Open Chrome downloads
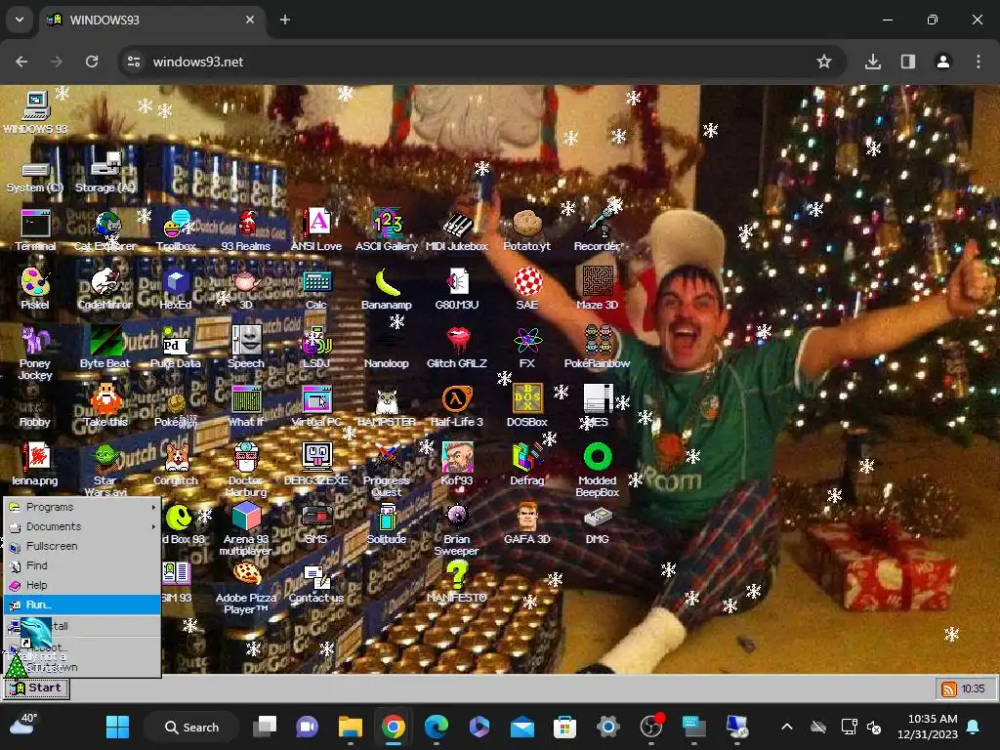This screenshot has width=1000, height=750. point(873,62)
